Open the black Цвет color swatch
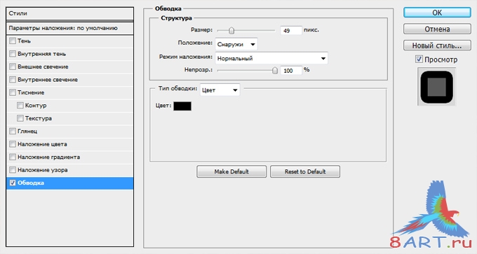Screen dimensions: 477x254 182,106
